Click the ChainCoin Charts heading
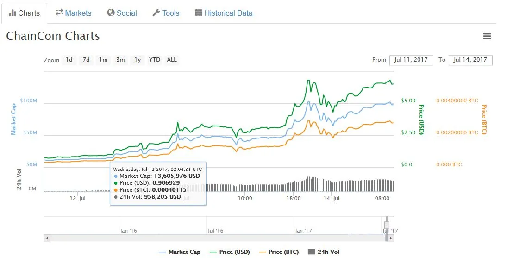 point(53,36)
